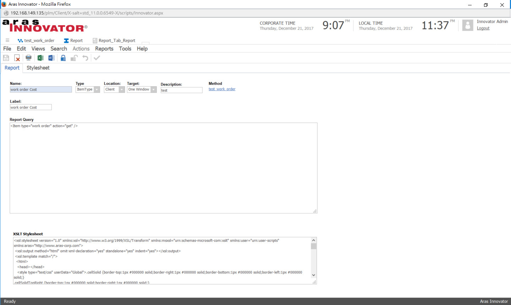This screenshot has width=511, height=305.
Task: Click the XSLT Stylesheet resize grip handle
Action: [314, 282]
